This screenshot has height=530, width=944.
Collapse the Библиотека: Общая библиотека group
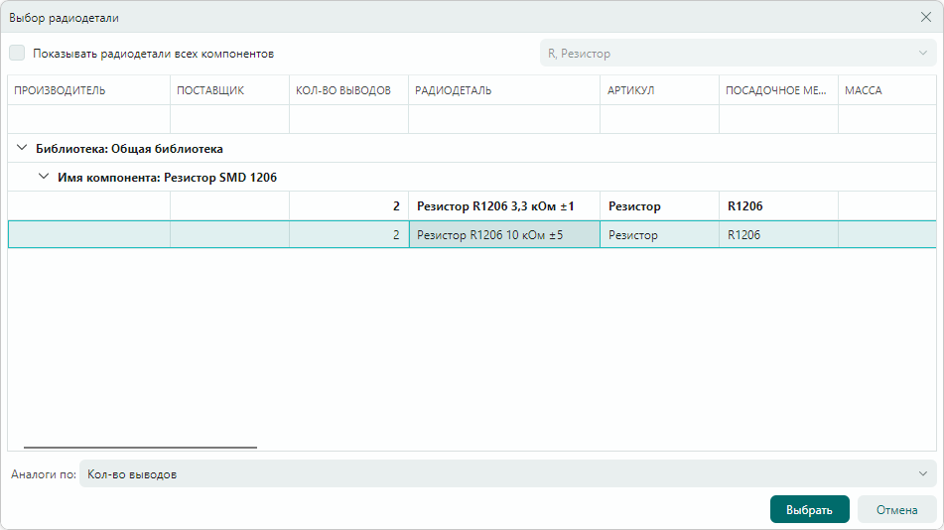(22, 149)
